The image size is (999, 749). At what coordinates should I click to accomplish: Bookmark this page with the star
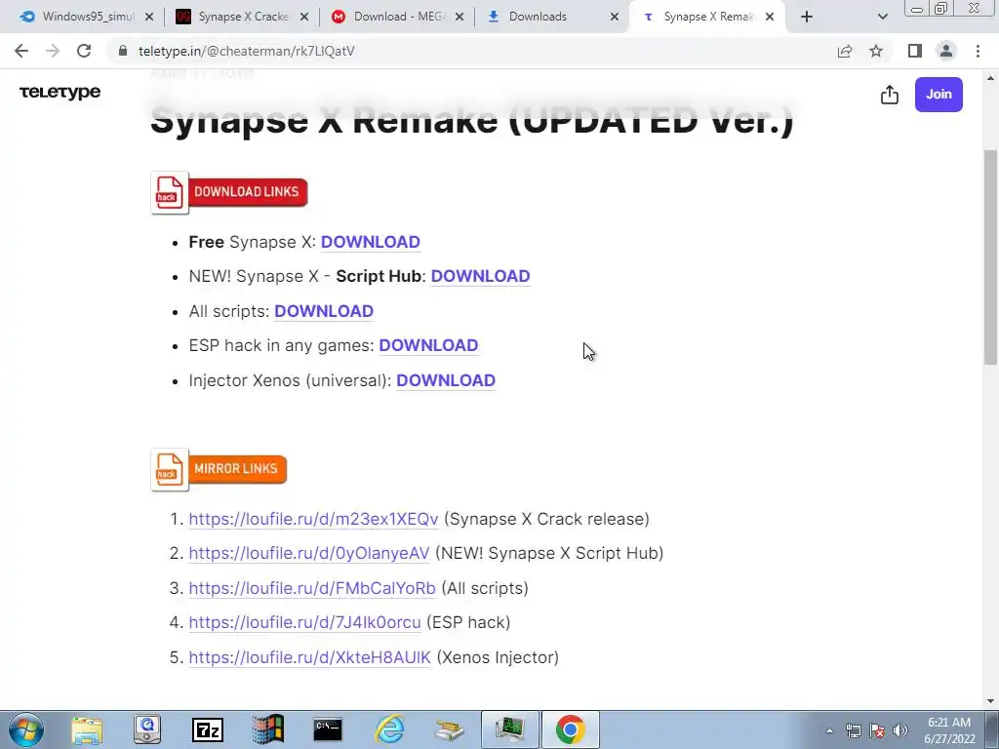point(876,51)
